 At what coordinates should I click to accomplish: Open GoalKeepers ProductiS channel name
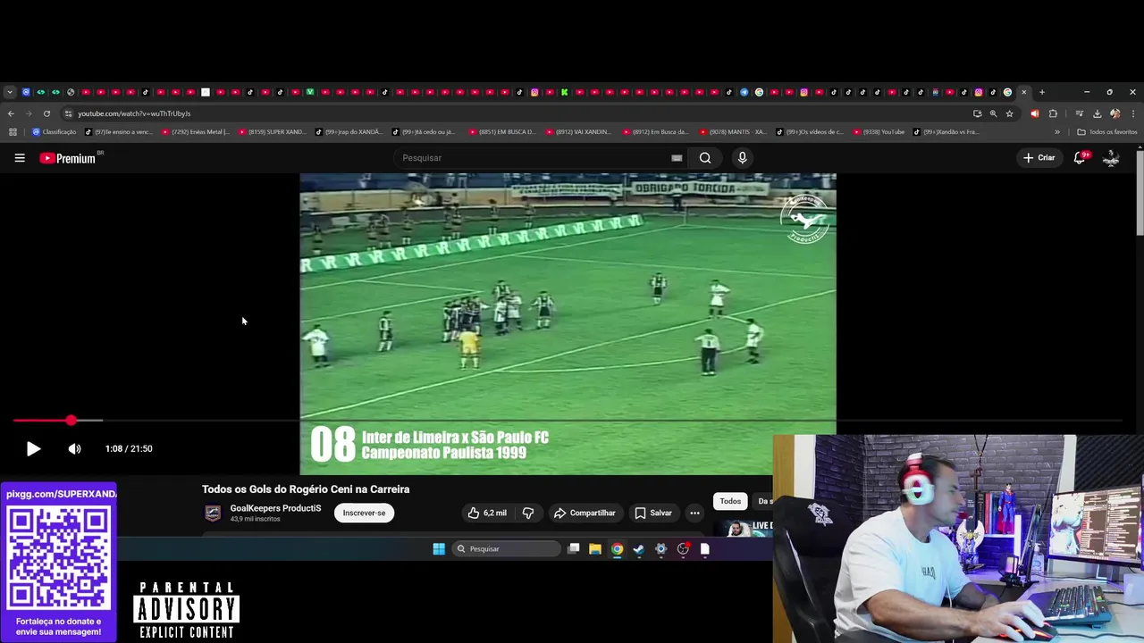click(x=275, y=508)
